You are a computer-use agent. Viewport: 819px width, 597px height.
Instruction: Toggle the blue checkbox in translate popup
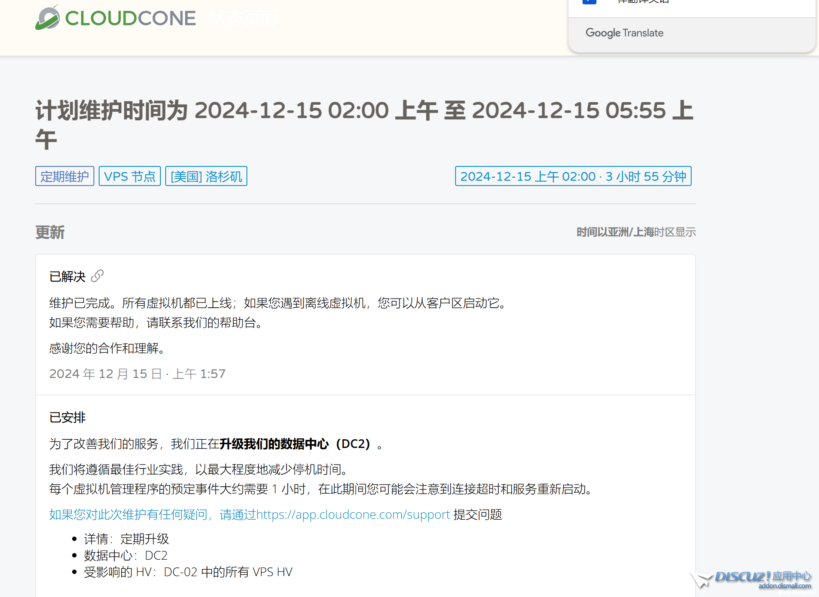pos(589,1)
